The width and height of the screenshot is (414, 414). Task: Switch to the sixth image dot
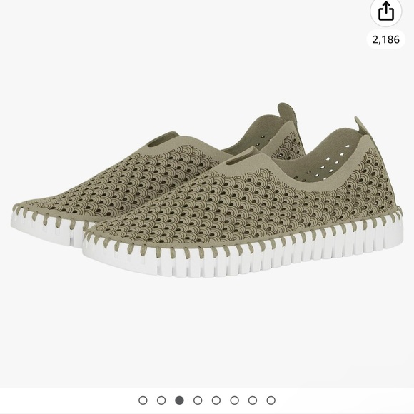point(234,400)
